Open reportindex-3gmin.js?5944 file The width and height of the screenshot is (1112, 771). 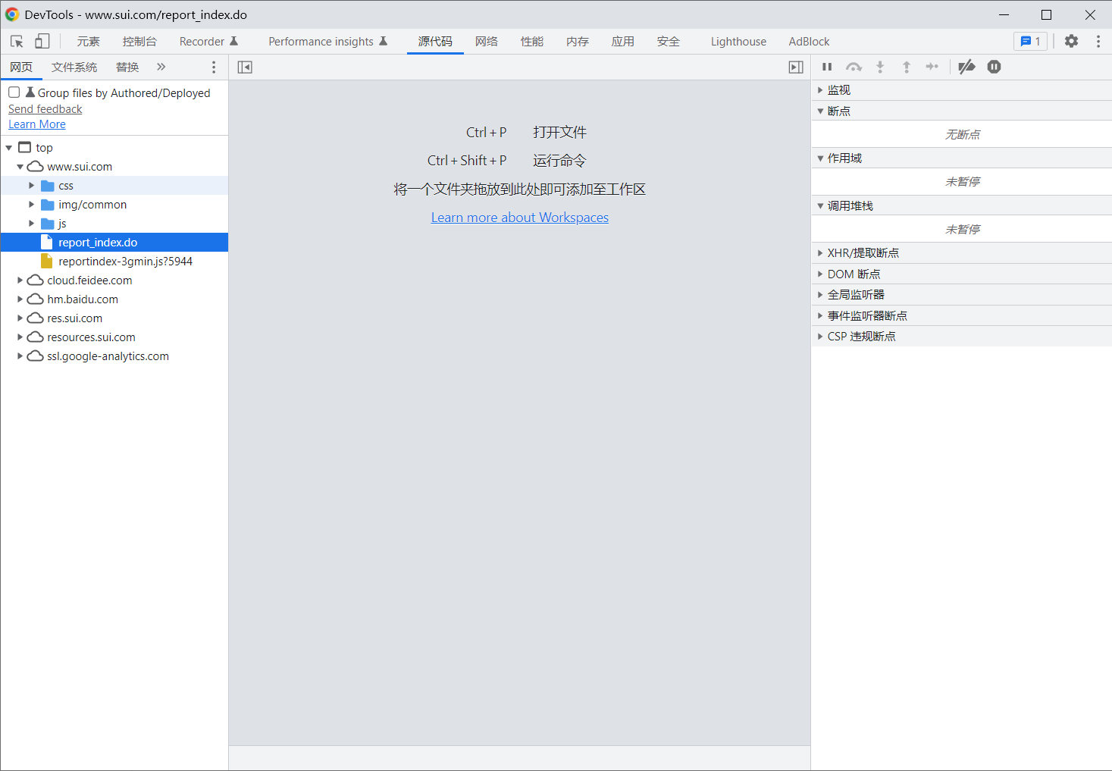(x=125, y=262)
